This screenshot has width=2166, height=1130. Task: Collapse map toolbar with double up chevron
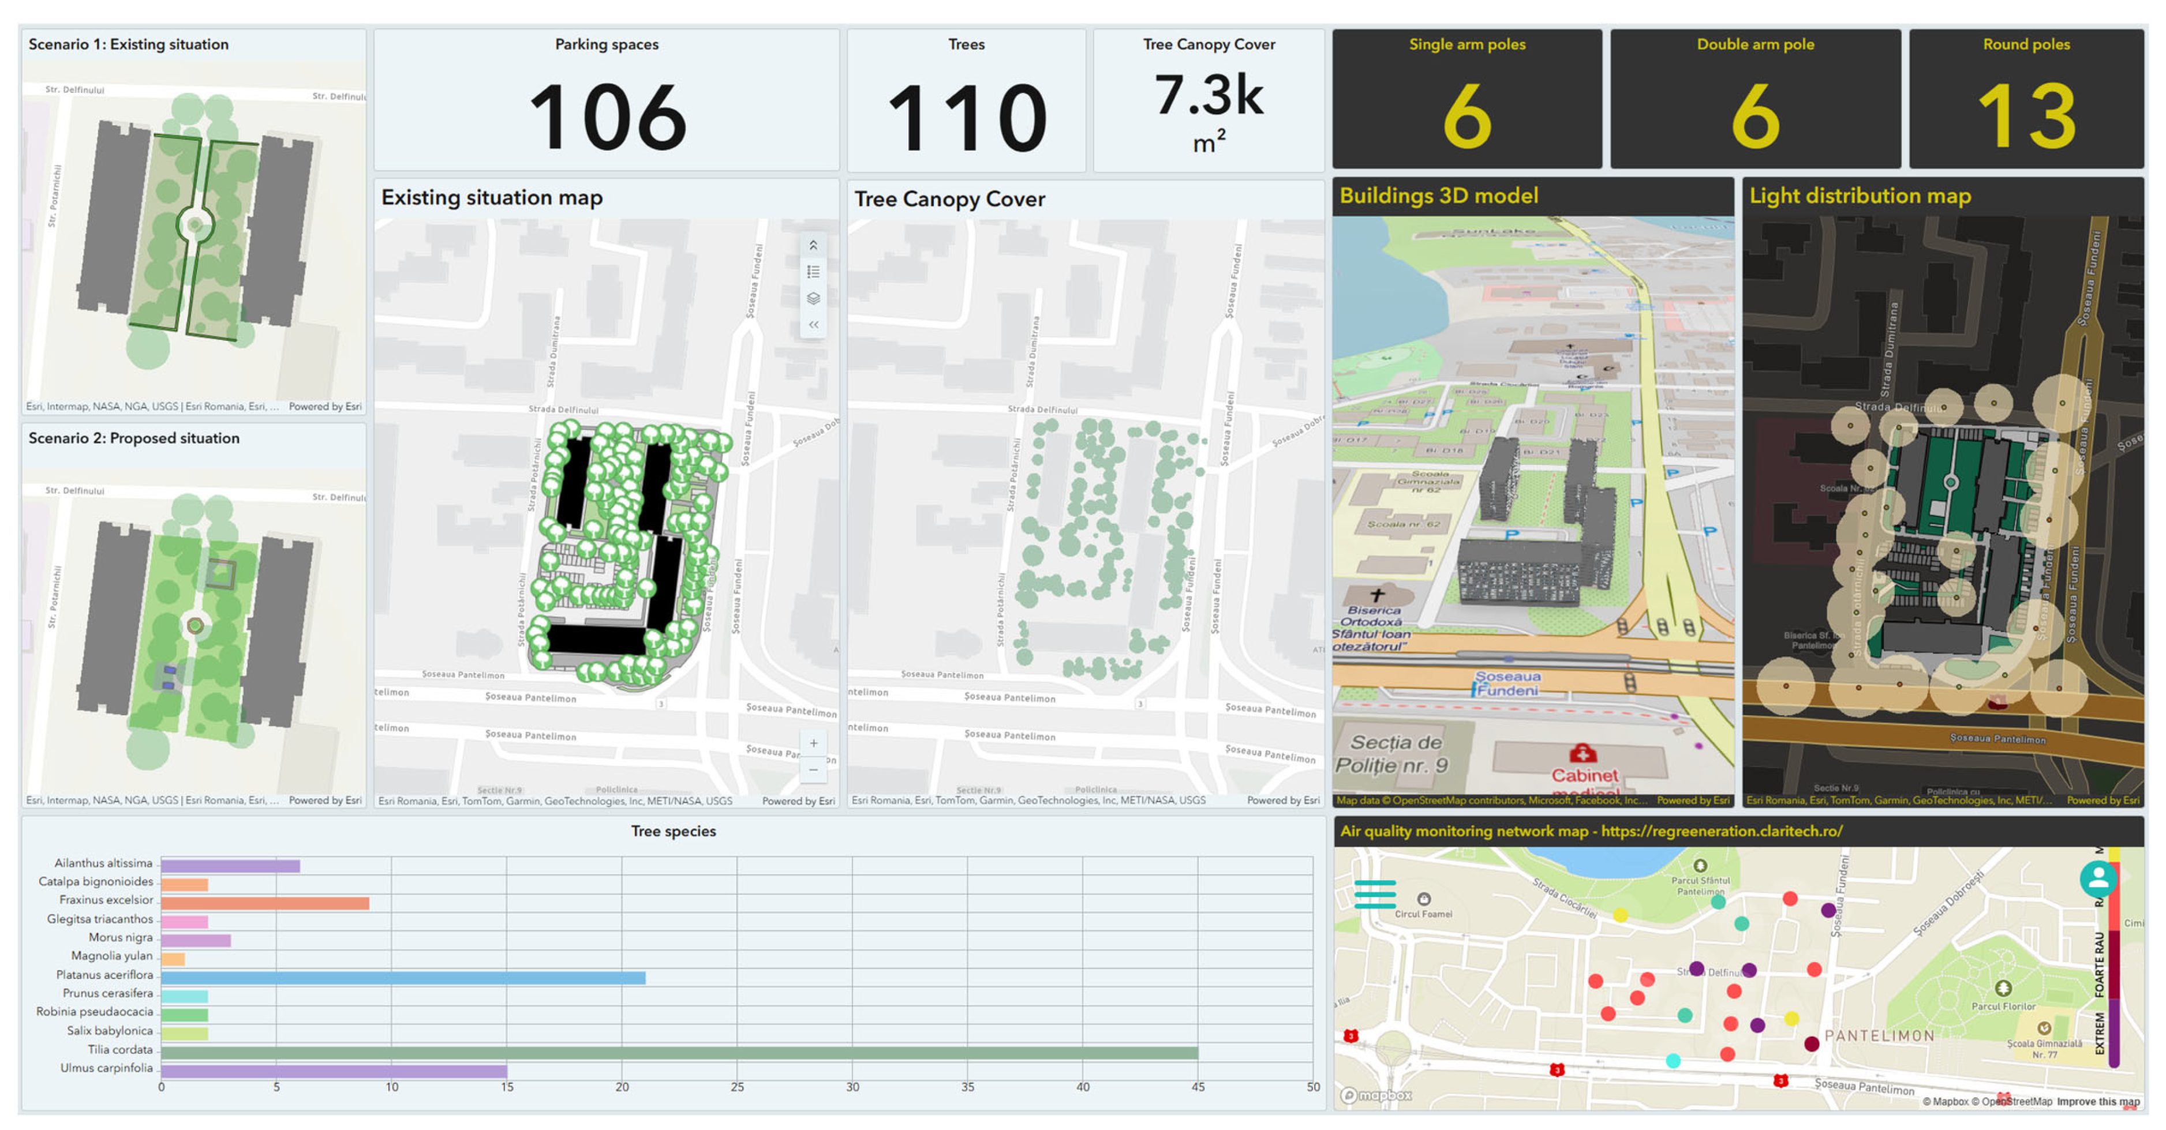(813, 245)
